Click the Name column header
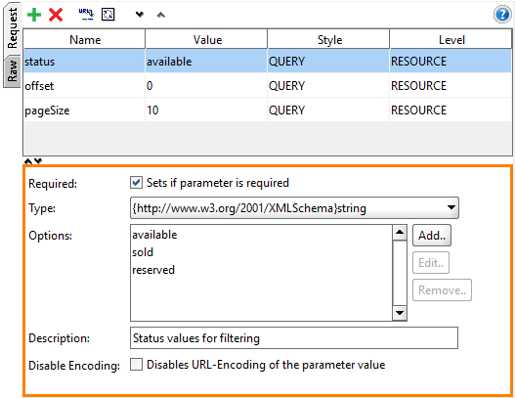Viewport: 515px width, 398px height. coord(84,40)
